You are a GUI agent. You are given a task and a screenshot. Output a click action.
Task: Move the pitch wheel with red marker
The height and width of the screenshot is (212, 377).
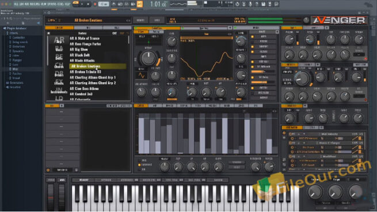point(51,198)
